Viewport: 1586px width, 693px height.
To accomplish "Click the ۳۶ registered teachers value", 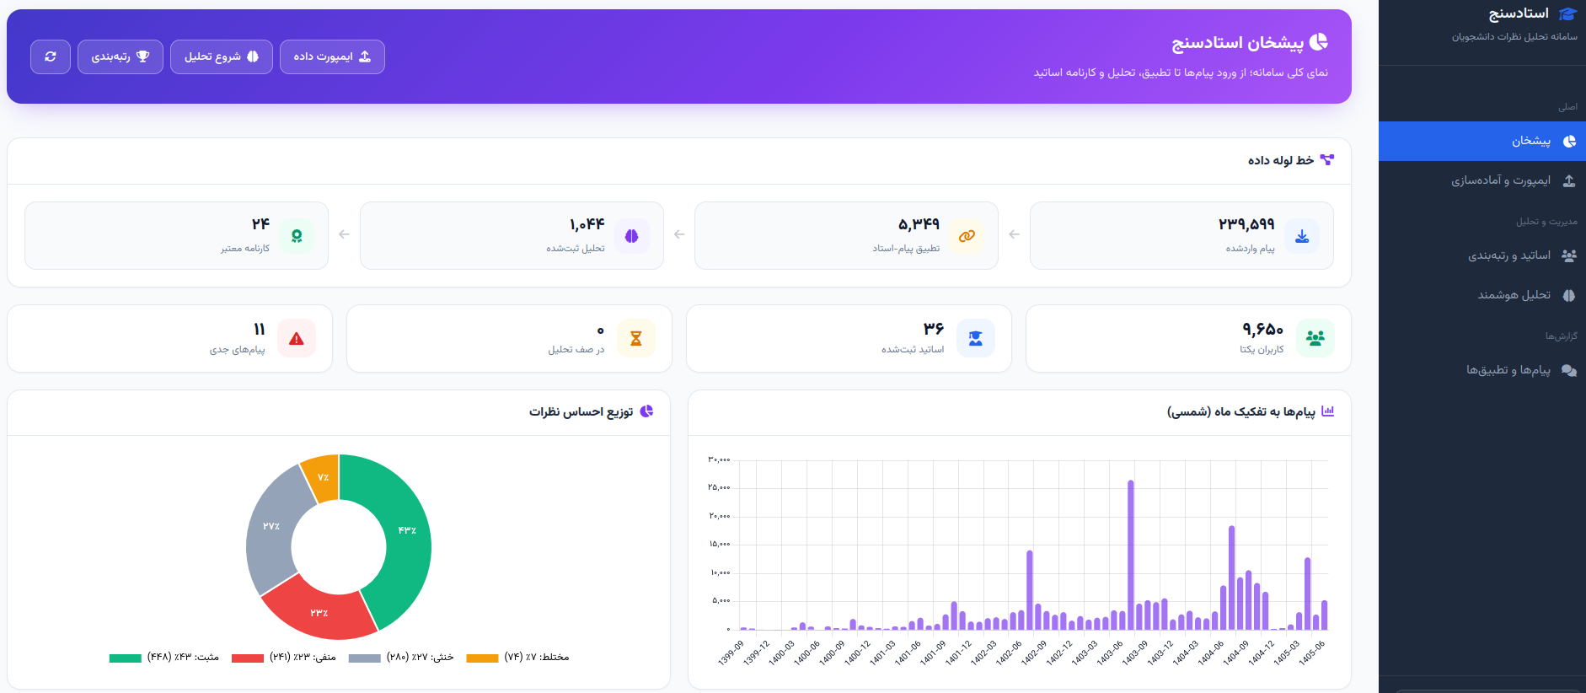I will point(934,329).
